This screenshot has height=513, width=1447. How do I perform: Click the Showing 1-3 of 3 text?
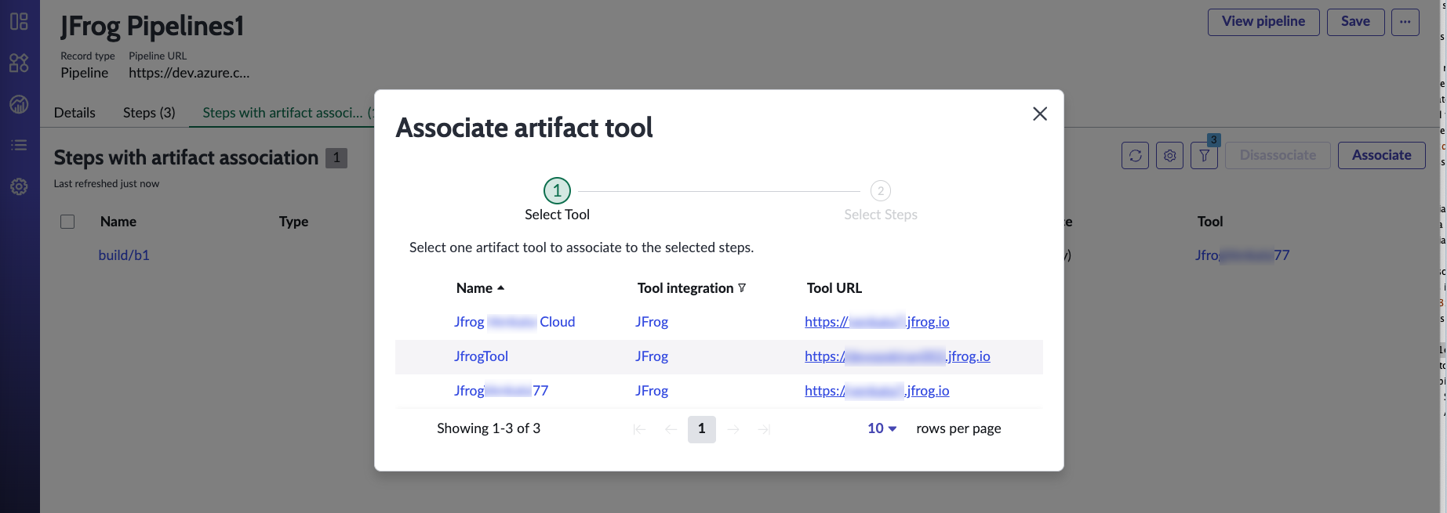489,428
